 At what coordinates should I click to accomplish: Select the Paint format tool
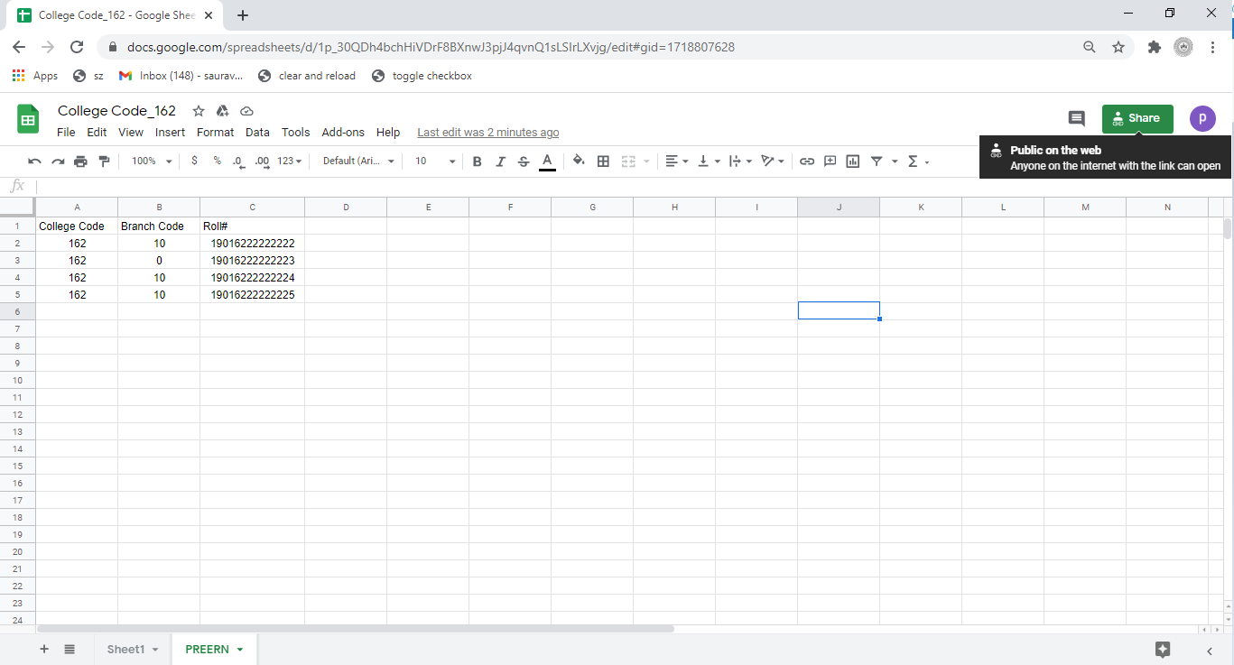click(x=104, y=162)
